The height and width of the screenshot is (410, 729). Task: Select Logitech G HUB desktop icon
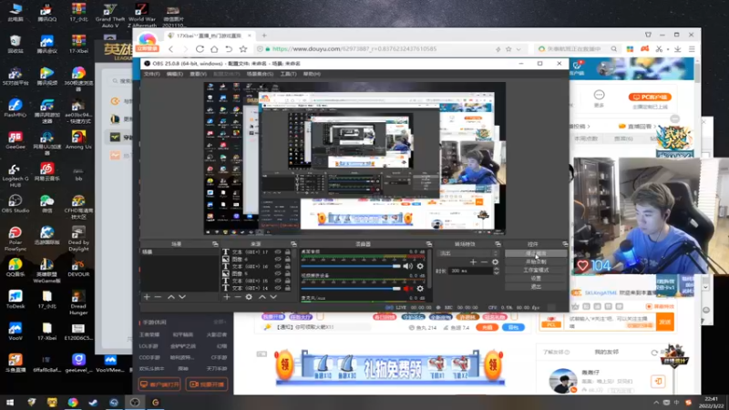click(x=15, y=175)
